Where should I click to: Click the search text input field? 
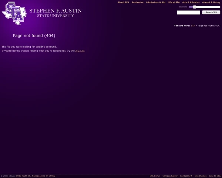(x=189, y=13)
